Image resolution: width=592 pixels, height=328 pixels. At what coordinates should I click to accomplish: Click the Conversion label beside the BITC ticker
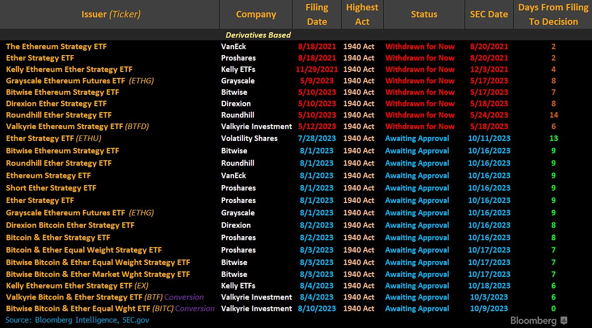[x=195, y=309]
